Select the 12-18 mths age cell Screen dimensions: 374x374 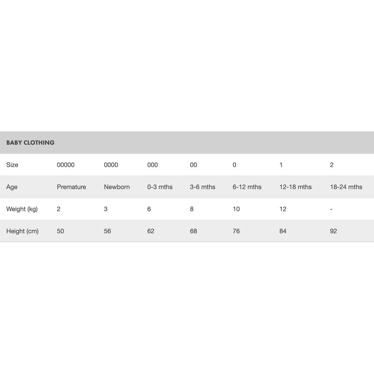pyautogui.click(x=295, y=187)
